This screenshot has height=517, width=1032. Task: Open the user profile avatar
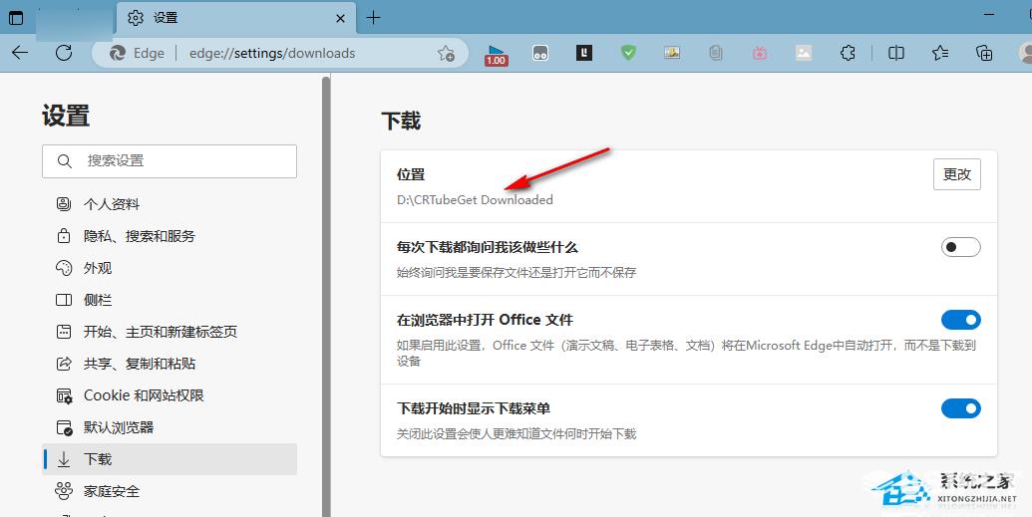1025,53
